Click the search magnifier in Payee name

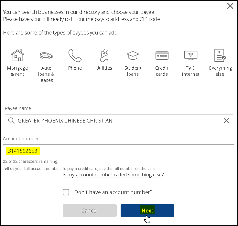(x=11, y=121)
